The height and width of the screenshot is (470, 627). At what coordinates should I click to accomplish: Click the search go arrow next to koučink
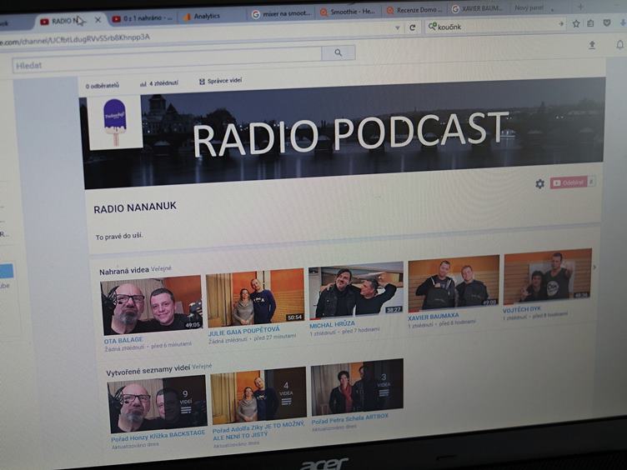pos(561,24)
